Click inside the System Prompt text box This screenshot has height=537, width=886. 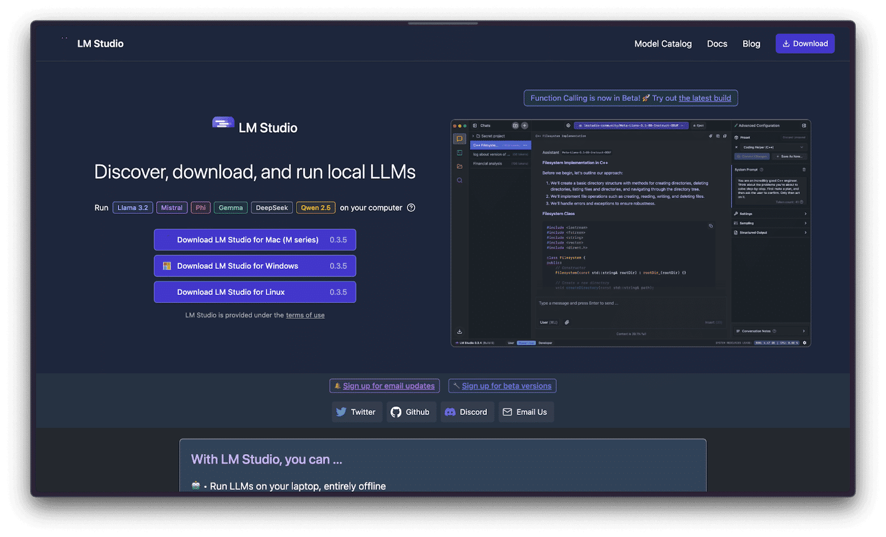tap(770, 190)
